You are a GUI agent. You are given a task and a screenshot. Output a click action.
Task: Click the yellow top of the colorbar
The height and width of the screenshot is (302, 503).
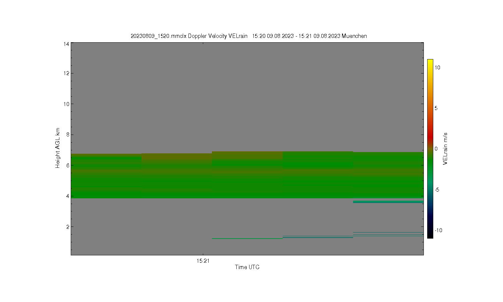[430, 62]
